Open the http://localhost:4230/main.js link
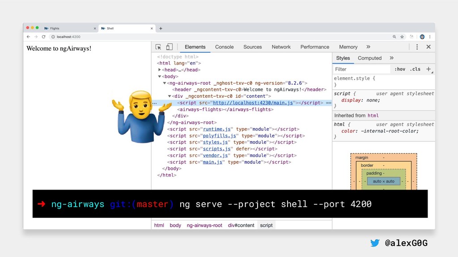Image resolution: width=458 pixels, height=257 pixels. (x=253, y=103)
